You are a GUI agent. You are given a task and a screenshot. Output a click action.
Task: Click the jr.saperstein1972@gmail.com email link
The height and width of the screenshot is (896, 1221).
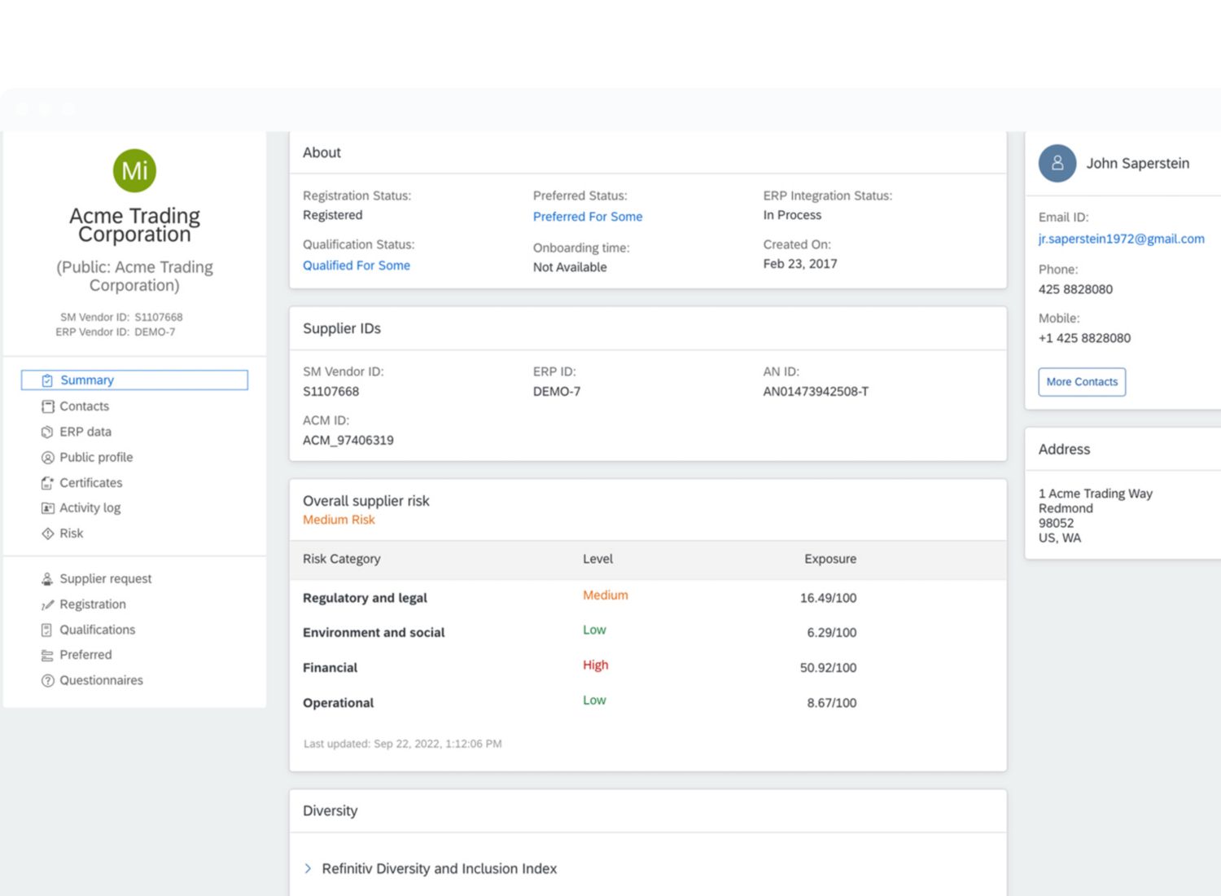click(x=1120, y=239)
